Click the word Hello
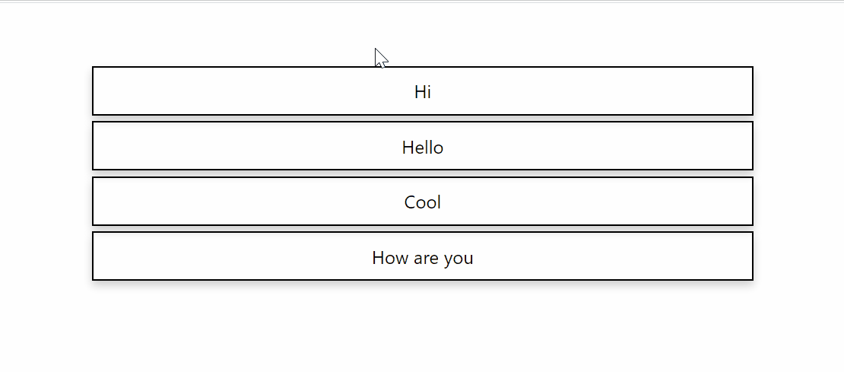The height and width of the screenshot is (372, 844). click(x=423, y=148)
